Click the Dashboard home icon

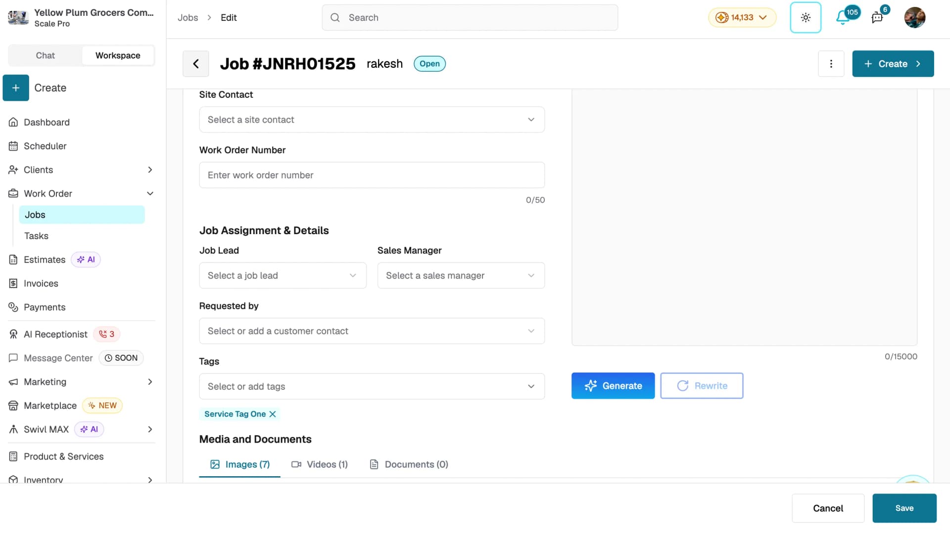(13, 123)
